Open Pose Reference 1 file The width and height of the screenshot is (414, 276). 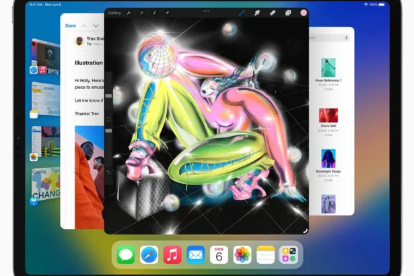click(329, 67)
